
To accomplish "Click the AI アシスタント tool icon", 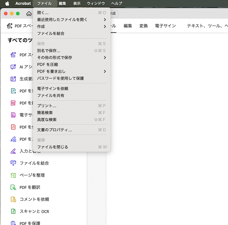I will [13, 67].
